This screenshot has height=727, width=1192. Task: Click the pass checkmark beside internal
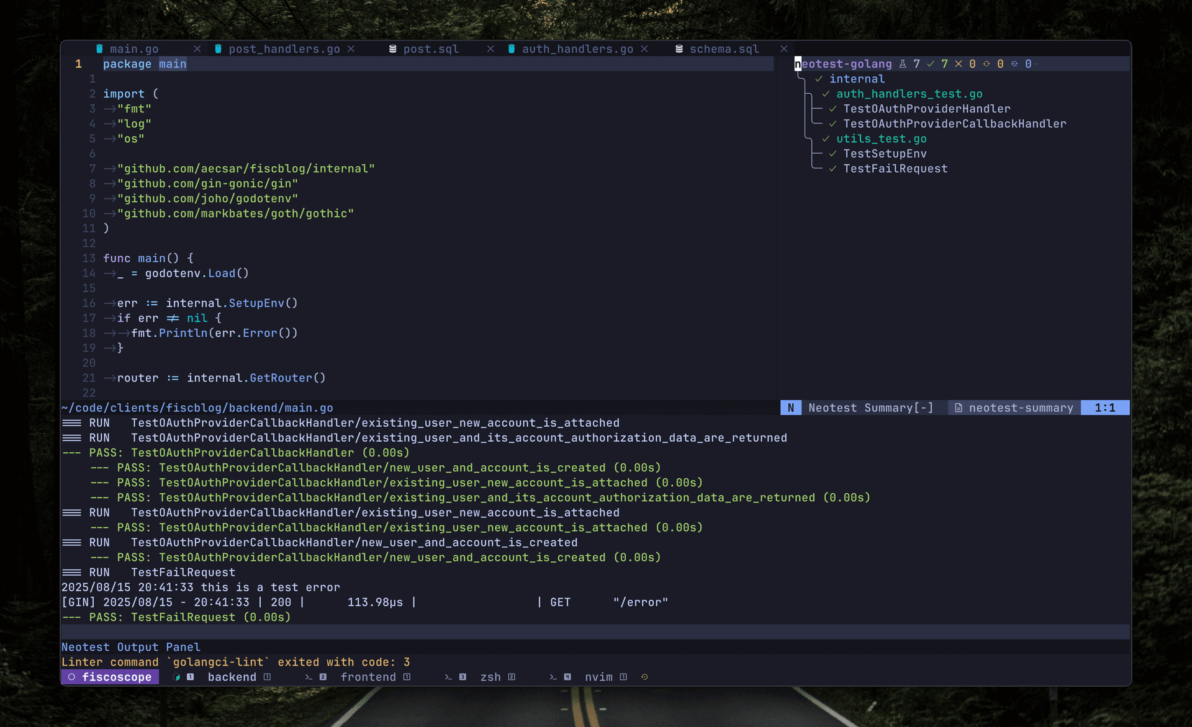point(819,79)
